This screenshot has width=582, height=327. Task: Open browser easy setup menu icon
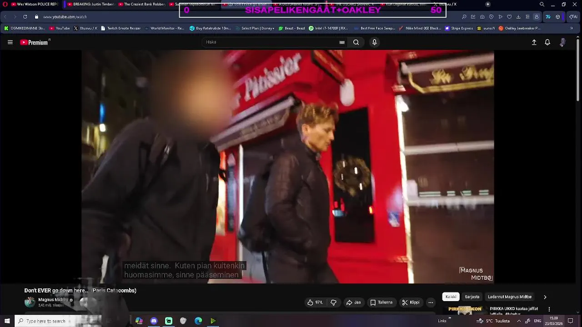tap(527, 17)
